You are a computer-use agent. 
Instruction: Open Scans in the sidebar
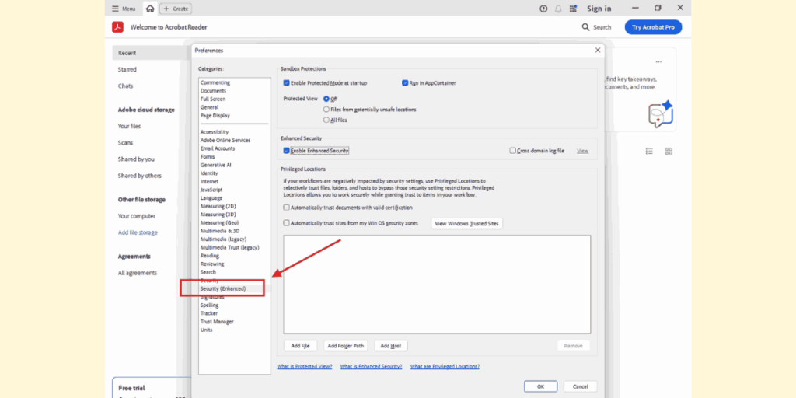point(125,143)
